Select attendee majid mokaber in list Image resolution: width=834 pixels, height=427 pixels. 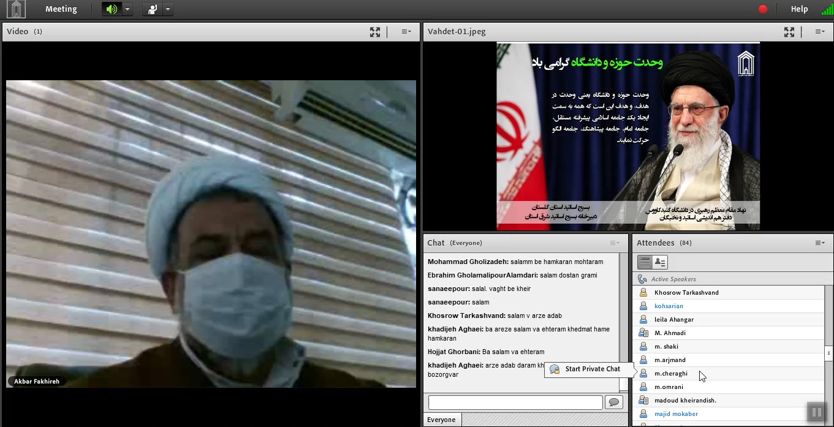(676, 414)
